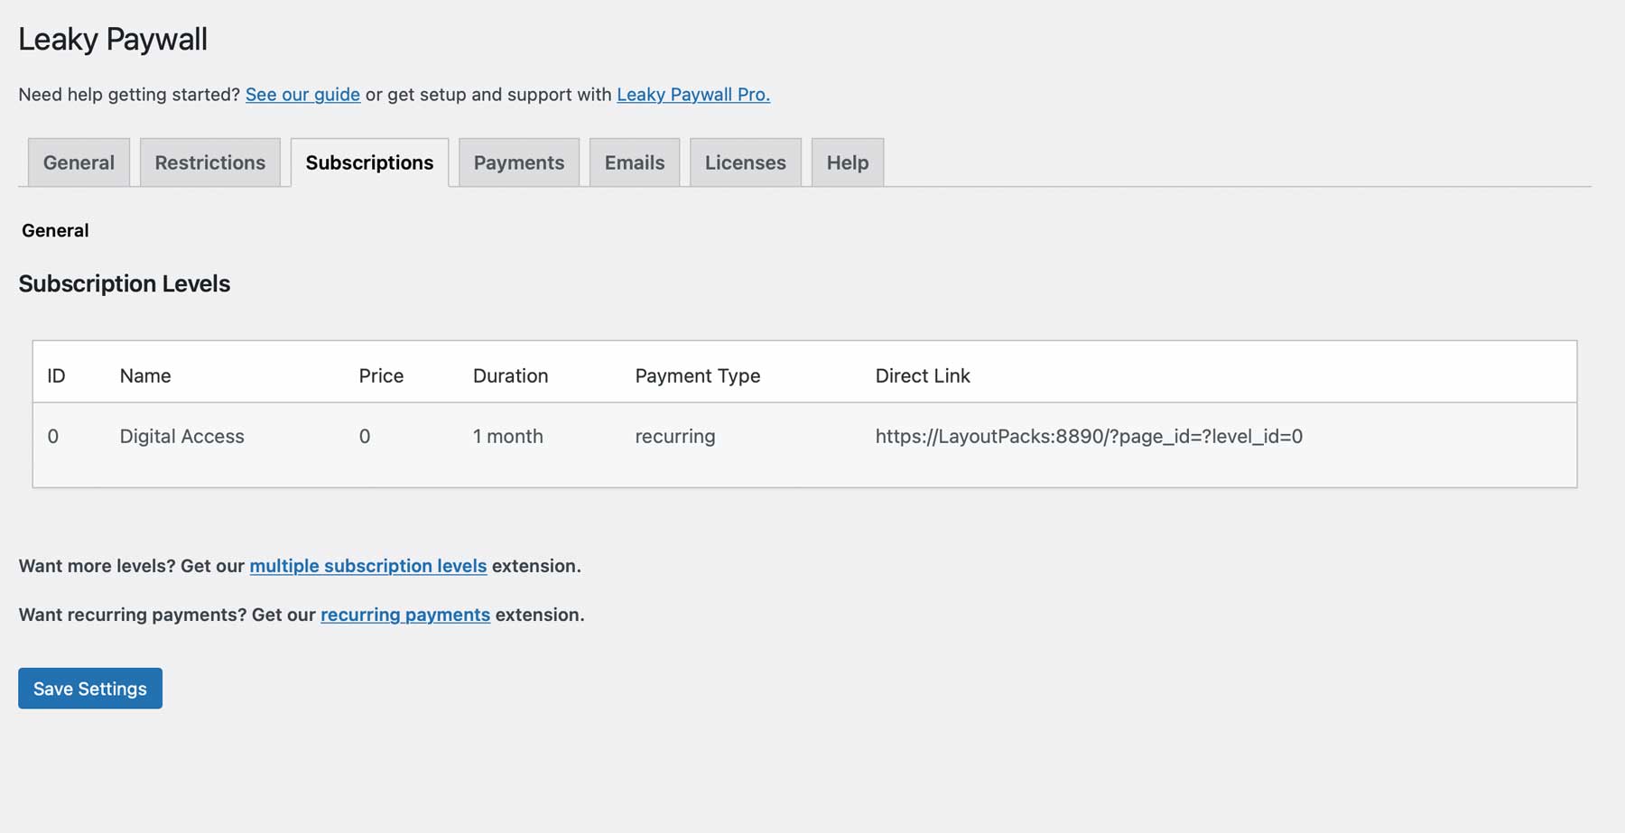This screenshot has height=833, width=1625.
Task: Click the recurring Payment Type entry
Action: pos(675,436)
